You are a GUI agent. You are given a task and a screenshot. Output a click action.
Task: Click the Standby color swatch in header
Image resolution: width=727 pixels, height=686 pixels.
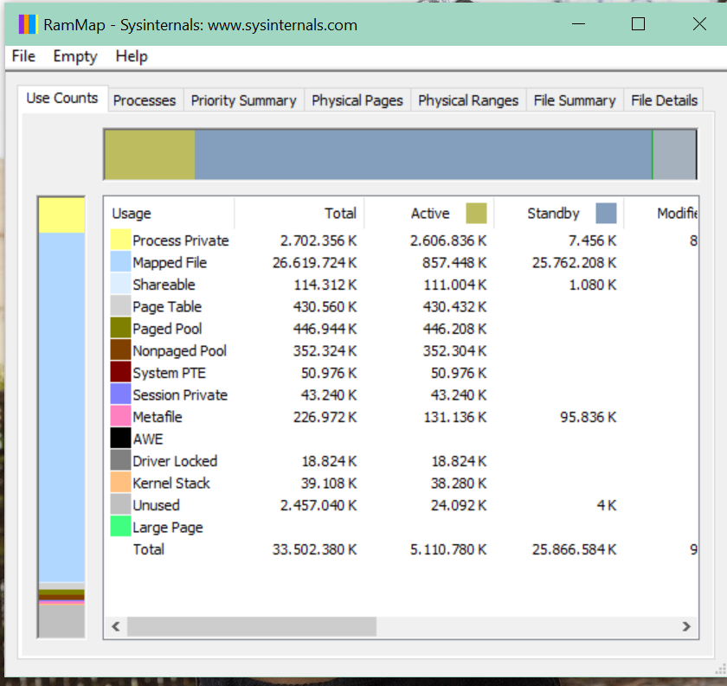click(x=606, y=213)
